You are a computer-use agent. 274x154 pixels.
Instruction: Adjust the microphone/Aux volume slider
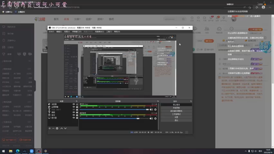[114, 110]
